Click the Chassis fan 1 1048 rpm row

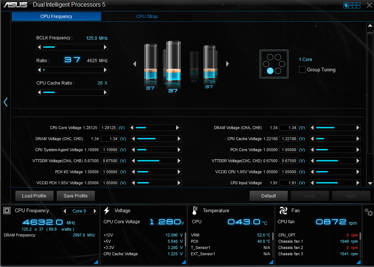coord(318,241)
